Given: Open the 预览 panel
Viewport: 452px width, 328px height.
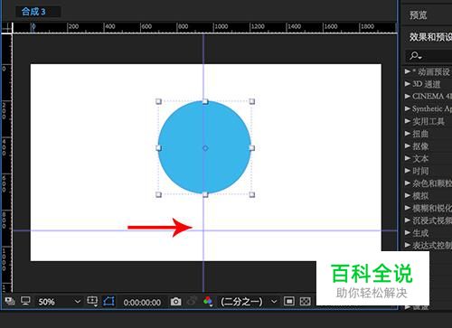Looking at the screenshot, I should [x=419, y=15].
